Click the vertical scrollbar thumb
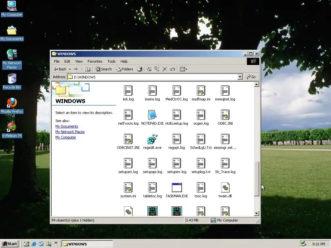Viewport: 331px width, 248px height. [x=256, y=179]
